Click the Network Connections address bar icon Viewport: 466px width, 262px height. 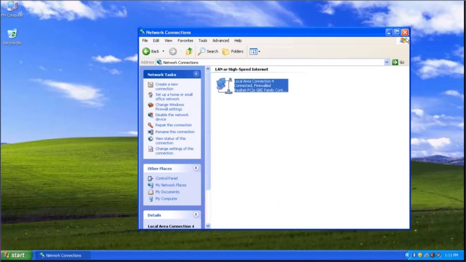159,62
